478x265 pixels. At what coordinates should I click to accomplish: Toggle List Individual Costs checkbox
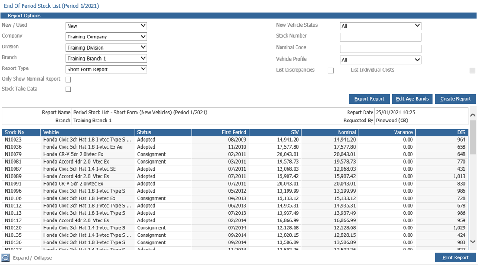(x=472, y=70)
